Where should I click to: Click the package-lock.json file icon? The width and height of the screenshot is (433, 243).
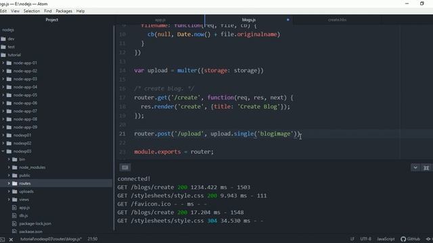[x=14, y=223]
